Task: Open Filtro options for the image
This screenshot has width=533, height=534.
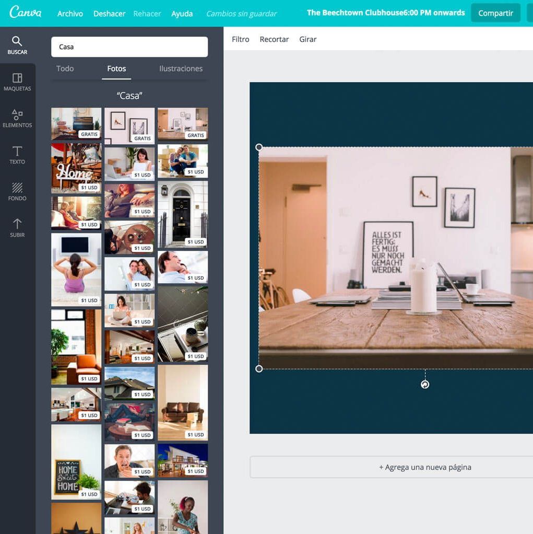Action: tap(240, 39)
